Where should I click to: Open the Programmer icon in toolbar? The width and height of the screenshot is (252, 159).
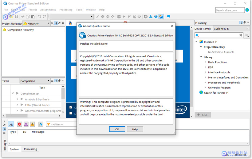[x=156, y=16]
